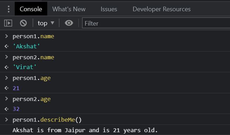Select the output value 21
230x135 pixels.
(x=16, y=88)
